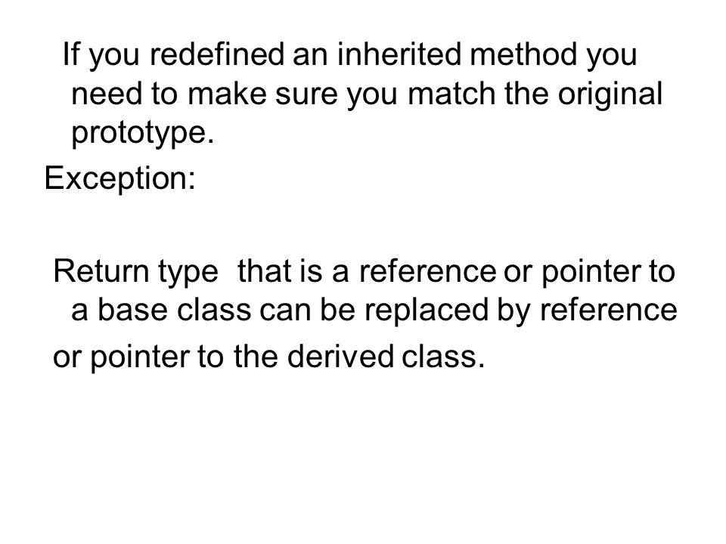This screenshot has height=544, width=726.
Task: Click on the word "method"
Action: [x=523, y=54]
